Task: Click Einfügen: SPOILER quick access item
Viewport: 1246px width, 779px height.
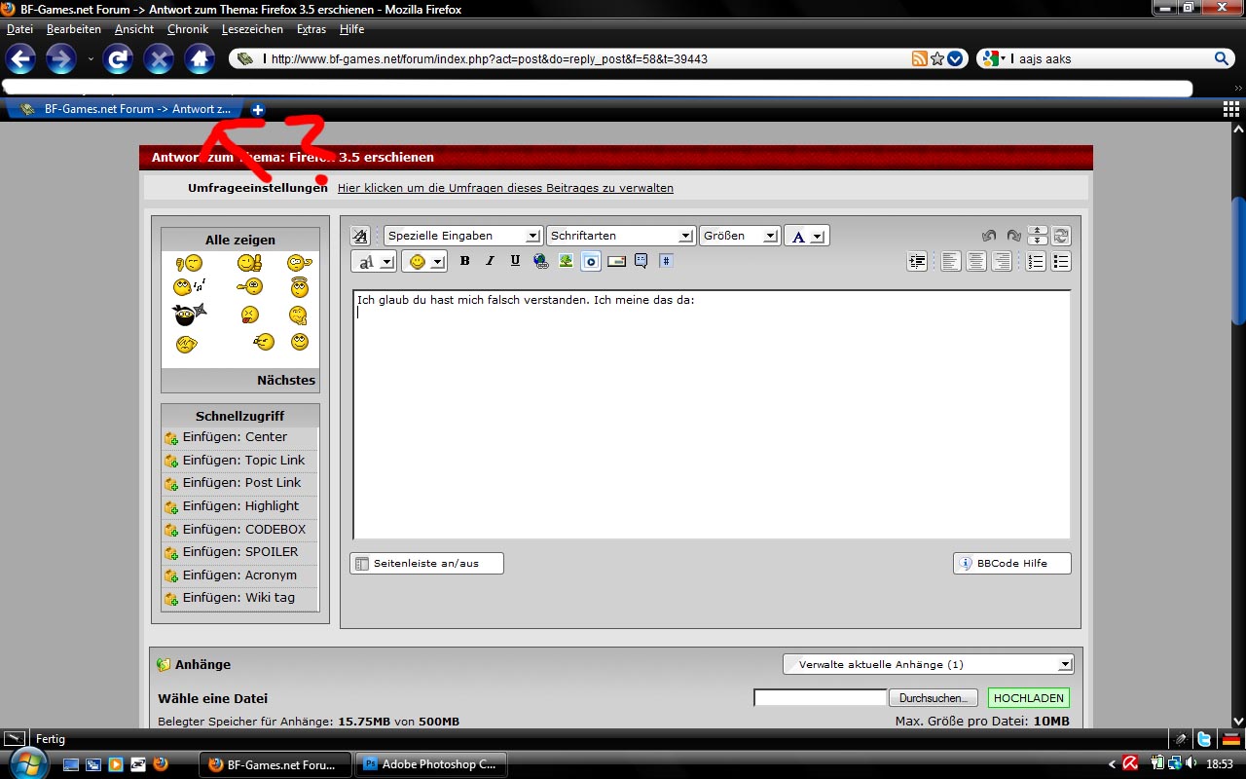Action: 240,552
